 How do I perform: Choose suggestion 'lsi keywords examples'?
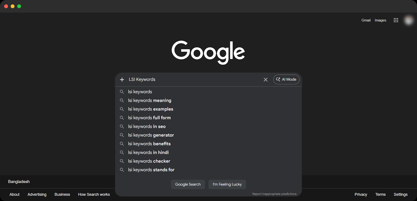tap(208, 109)
